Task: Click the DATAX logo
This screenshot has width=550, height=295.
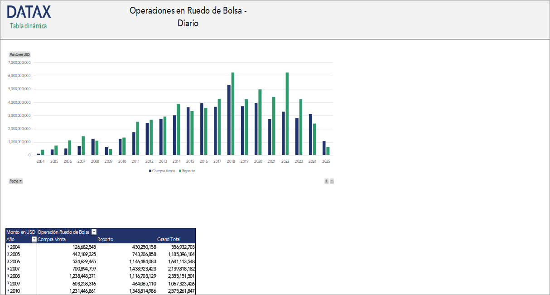Action: coord(28,12)
